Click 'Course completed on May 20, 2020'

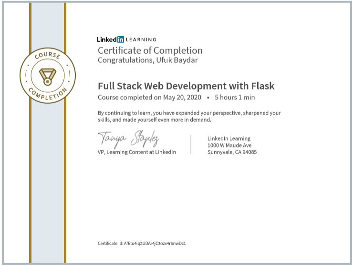click(x=149, y=98)
